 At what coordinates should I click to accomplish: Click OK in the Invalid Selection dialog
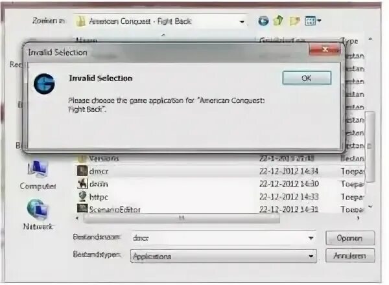point(307,78)
